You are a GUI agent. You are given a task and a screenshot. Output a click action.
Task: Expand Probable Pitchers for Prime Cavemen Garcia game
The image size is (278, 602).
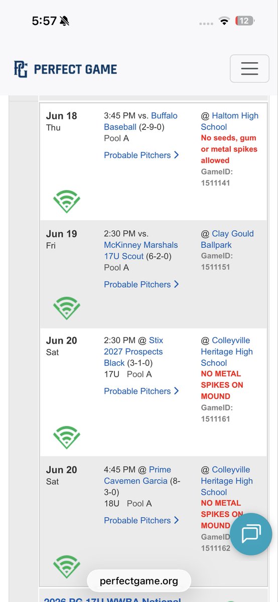(142, 520)
